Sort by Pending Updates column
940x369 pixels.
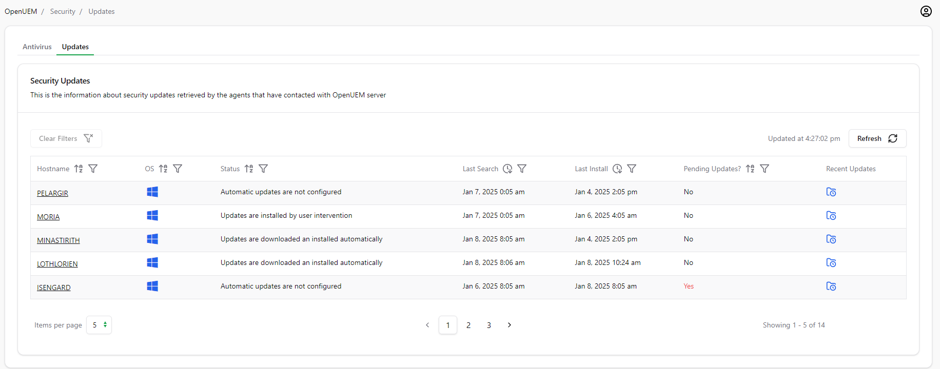750,169
